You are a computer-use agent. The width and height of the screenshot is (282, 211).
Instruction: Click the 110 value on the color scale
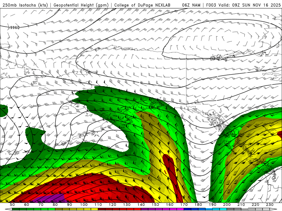[98, 205]
